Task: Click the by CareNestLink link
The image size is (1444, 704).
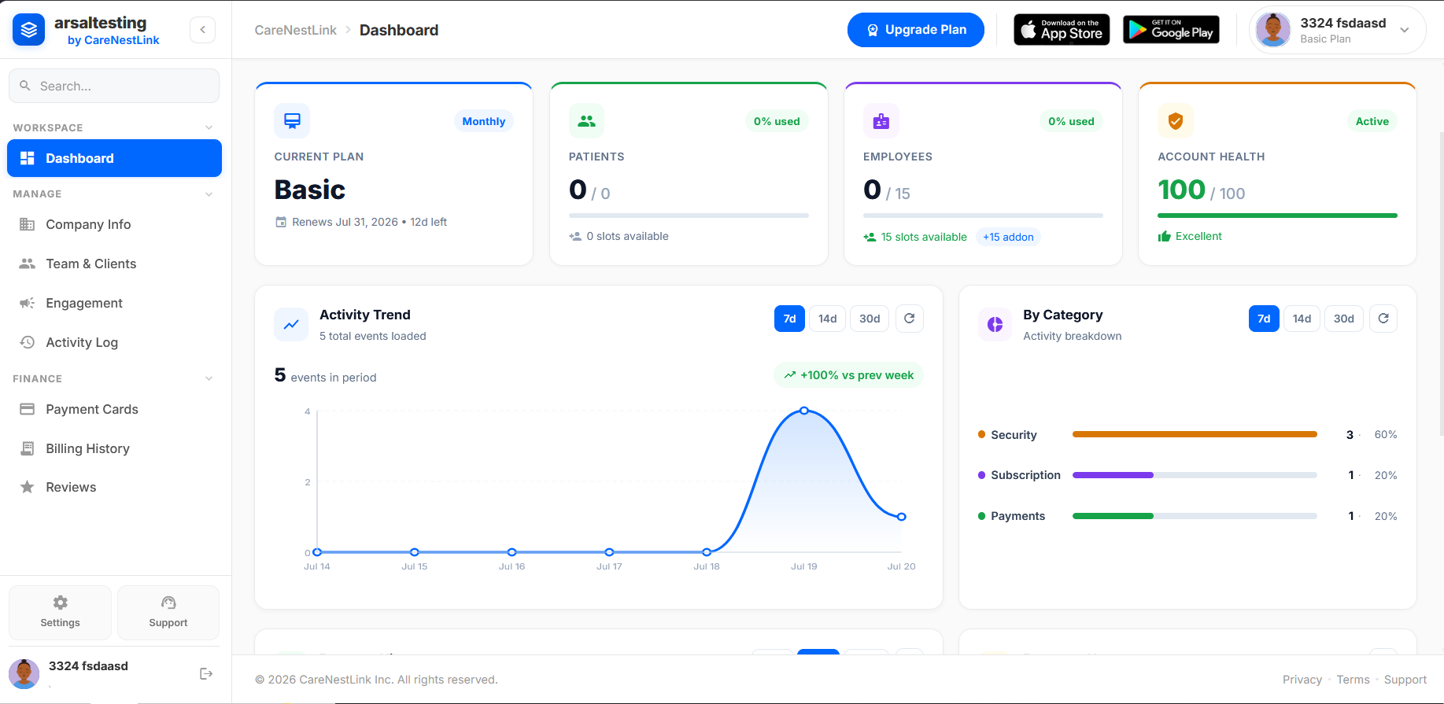Action: tap(113, 40)
